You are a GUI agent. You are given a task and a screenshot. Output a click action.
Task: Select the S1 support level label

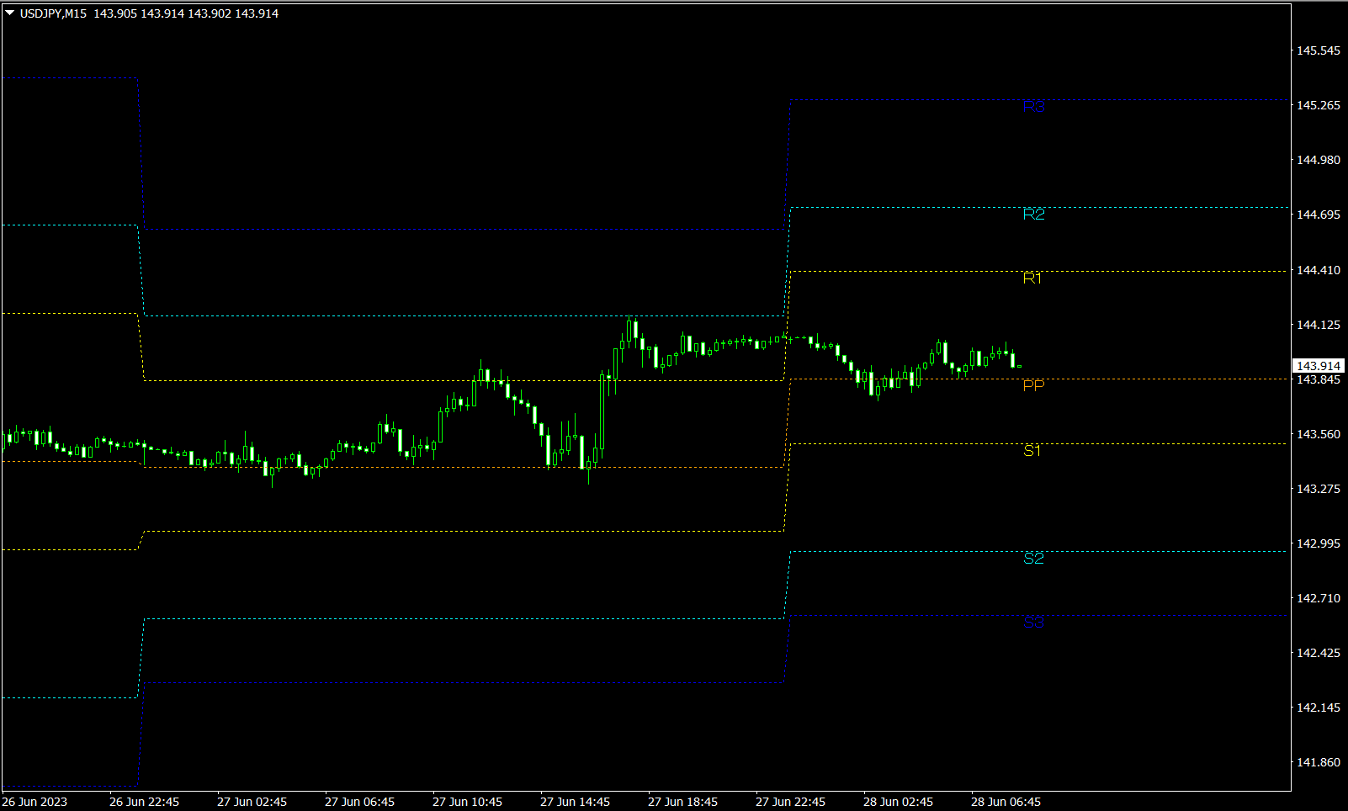[x=1032, y=452]
